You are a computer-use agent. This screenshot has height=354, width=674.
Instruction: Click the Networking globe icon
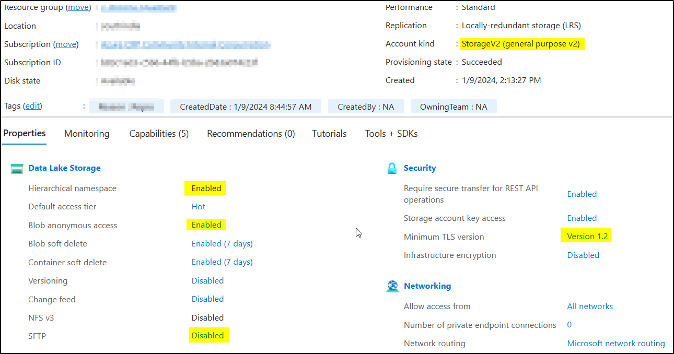(392, 286)
